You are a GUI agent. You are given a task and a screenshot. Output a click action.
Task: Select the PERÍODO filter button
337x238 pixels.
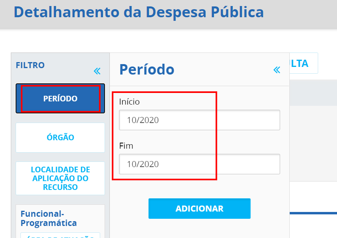60,98
